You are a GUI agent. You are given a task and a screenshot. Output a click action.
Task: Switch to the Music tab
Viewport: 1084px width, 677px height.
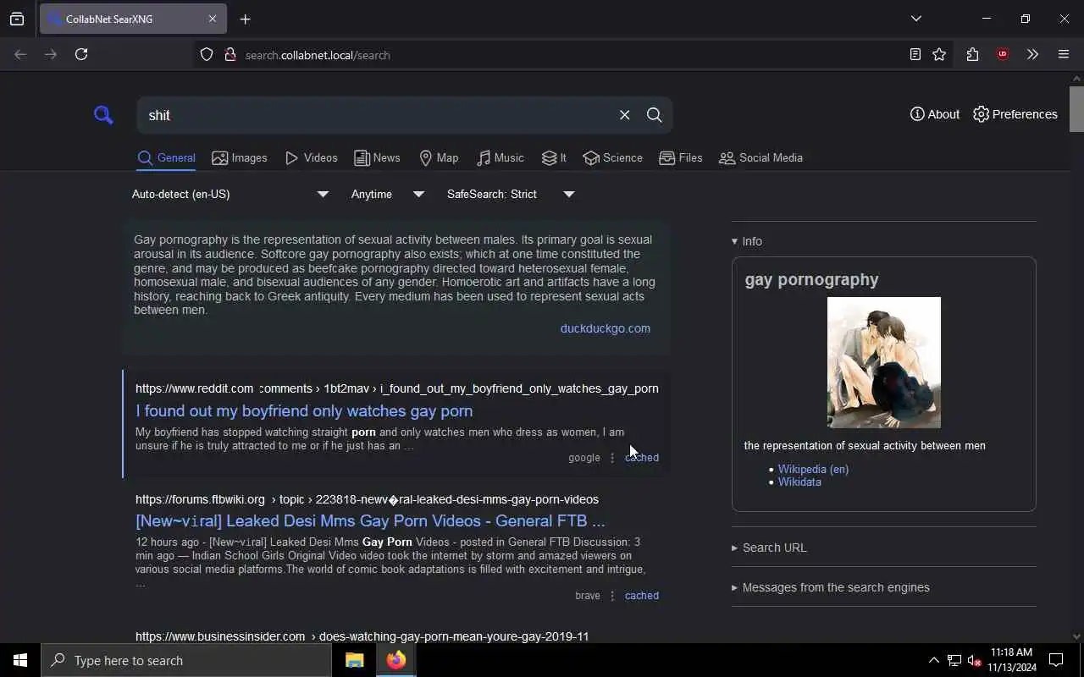point(501,158)
